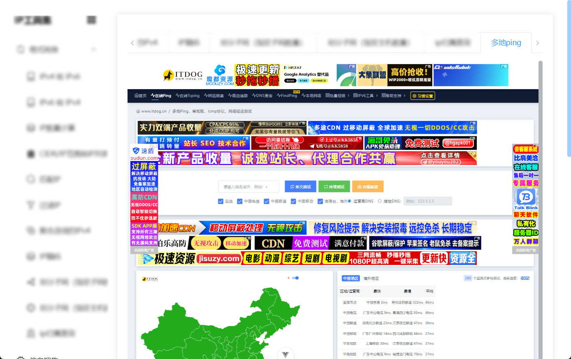Screen dimensions: 571x359
Task: Click the domain or IP input field
Action: pyautogui.click(x=248, y=186)
